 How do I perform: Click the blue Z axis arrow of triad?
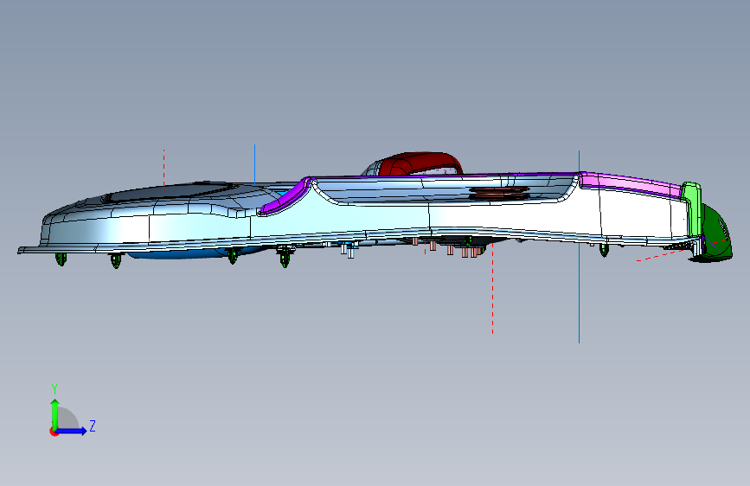pos(72,431)
